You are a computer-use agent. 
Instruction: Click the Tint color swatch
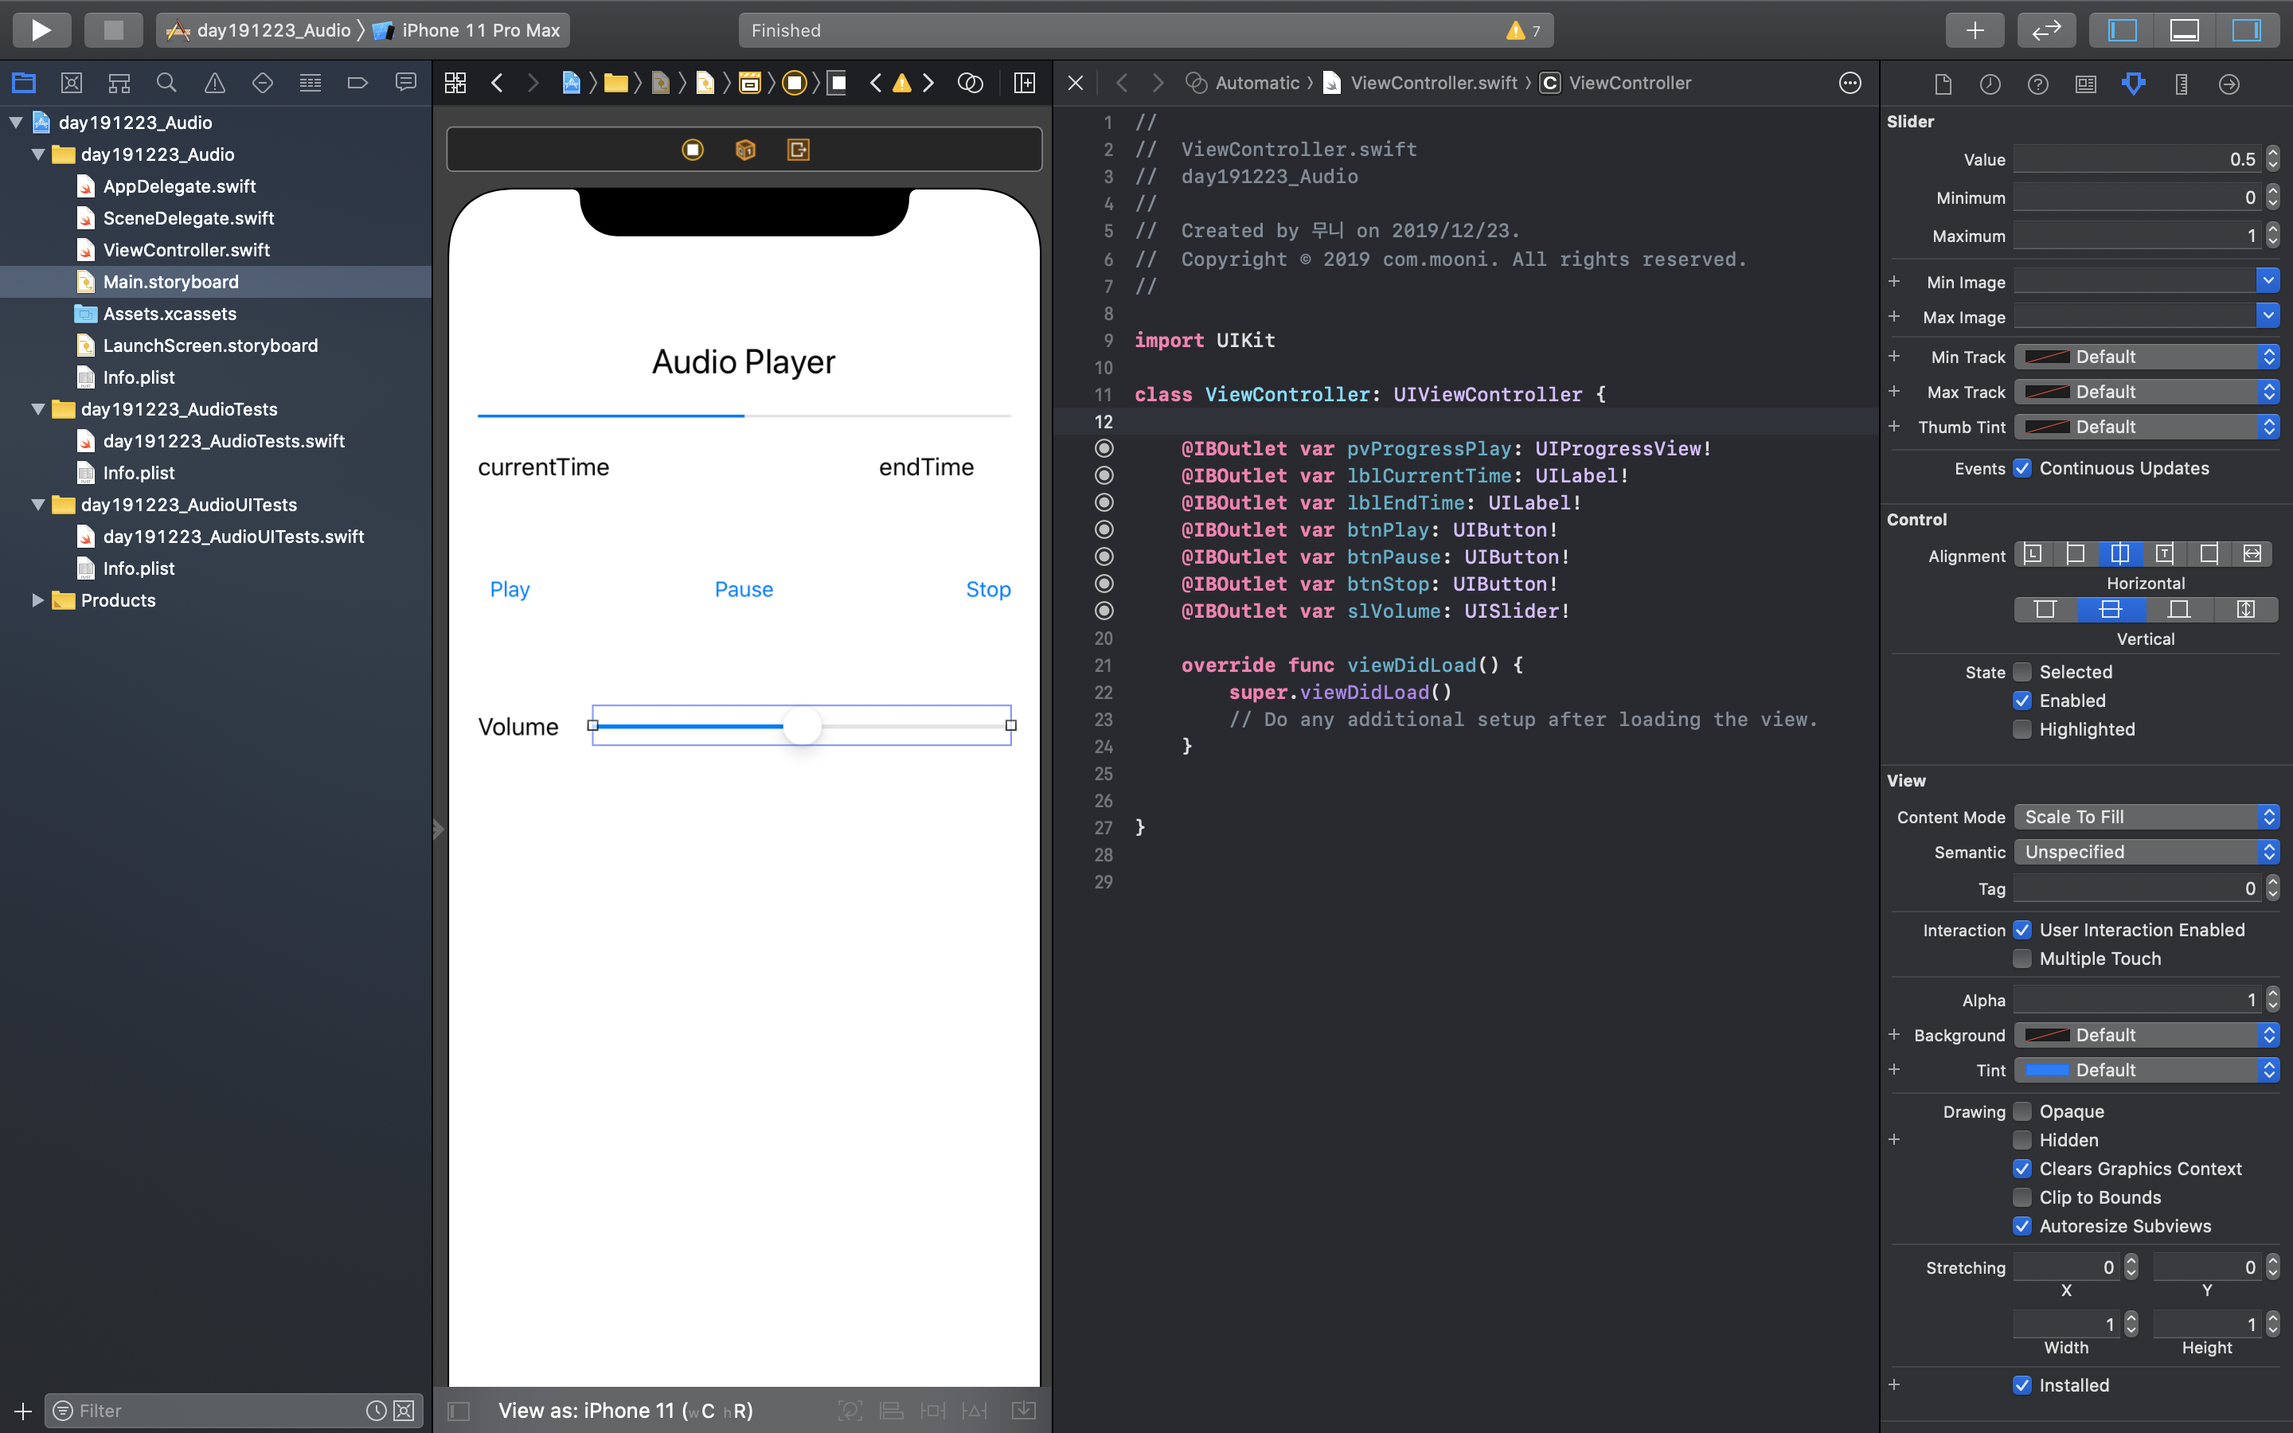click(2047, 1070)
